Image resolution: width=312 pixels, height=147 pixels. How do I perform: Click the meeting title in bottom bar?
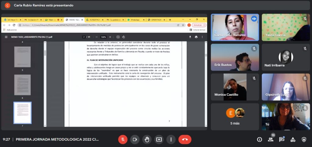[57, 139]
